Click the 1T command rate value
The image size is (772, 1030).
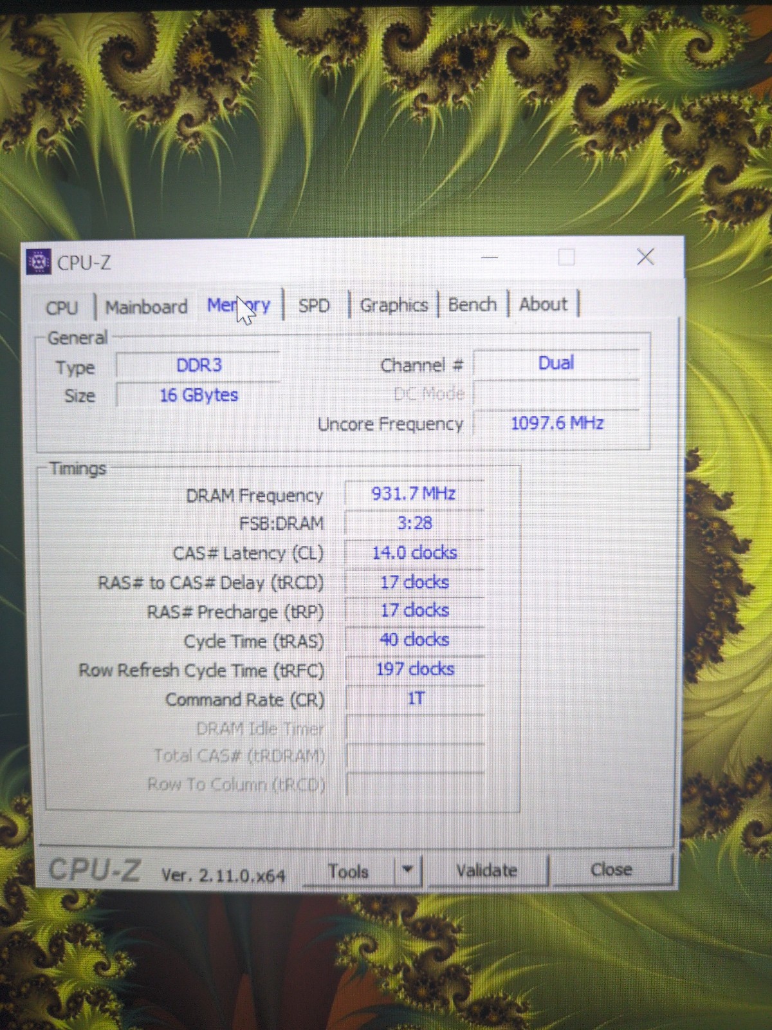pyautogui.click(x=415, y=698)
